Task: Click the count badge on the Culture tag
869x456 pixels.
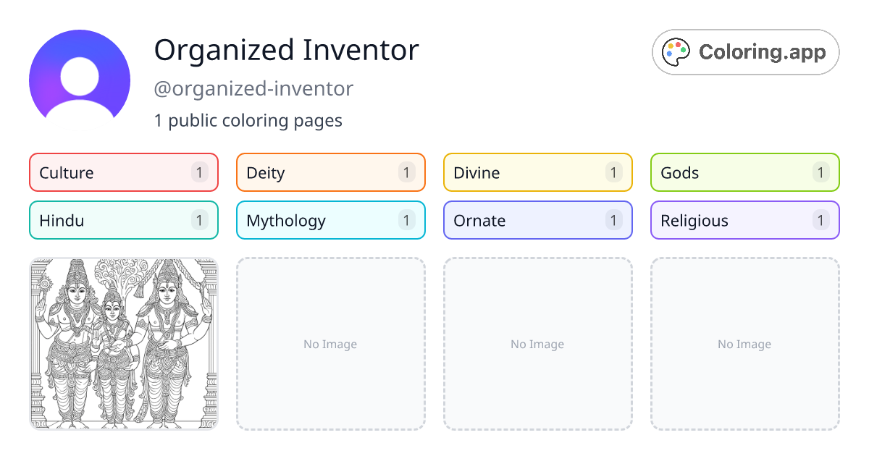Action: [x=200, y=172]
